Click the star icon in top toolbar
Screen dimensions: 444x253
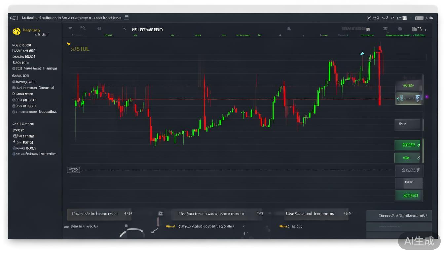coord(289,29)
